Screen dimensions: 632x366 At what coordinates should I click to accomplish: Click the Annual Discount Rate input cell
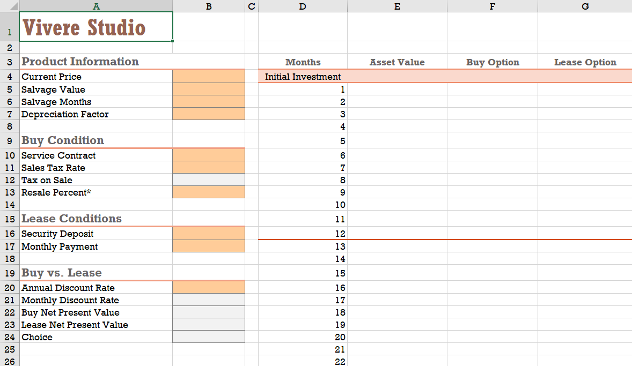[208, 287]
